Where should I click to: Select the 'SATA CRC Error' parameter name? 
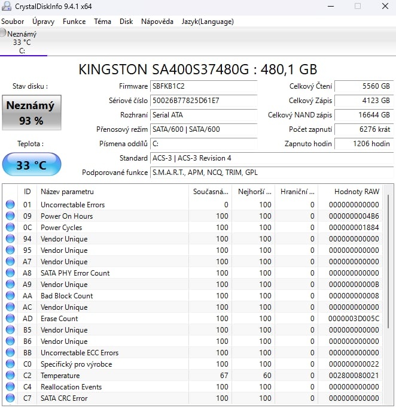click(x=64, y=398)
